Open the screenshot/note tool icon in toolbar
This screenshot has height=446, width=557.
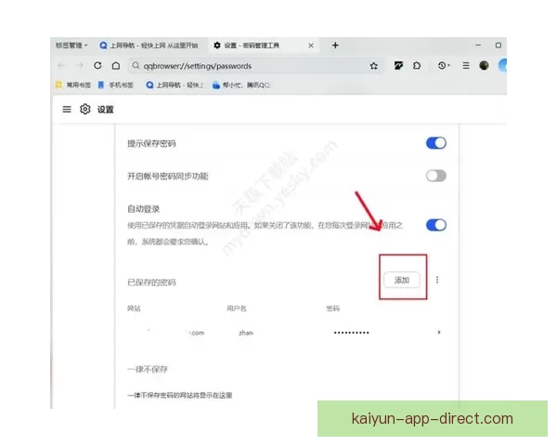click(398, 65)
